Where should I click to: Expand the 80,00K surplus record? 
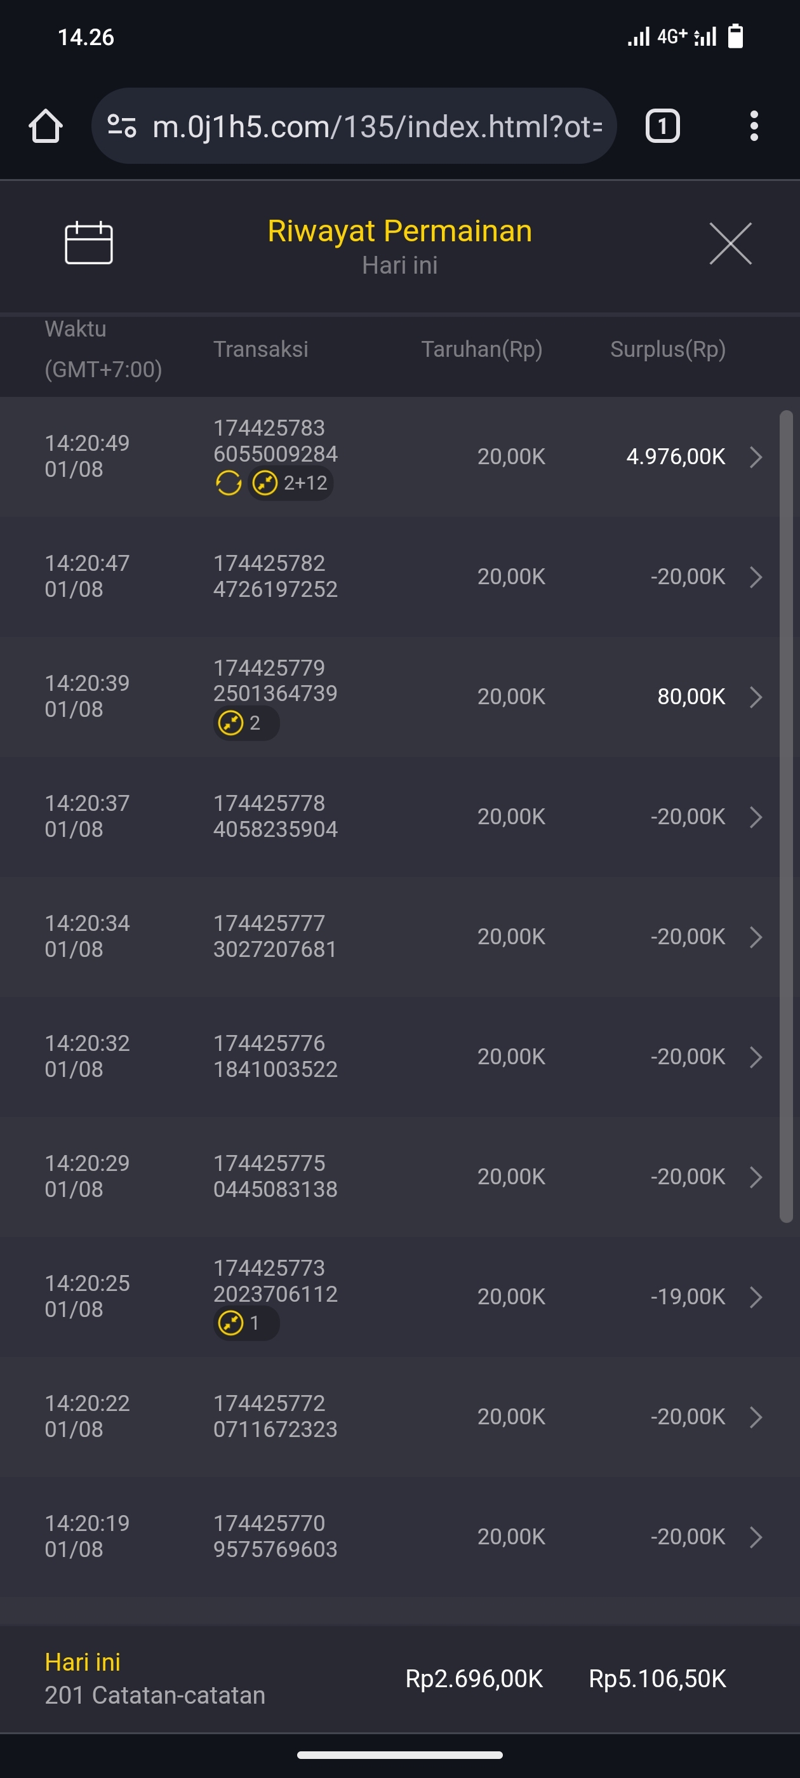coord(756,697)
